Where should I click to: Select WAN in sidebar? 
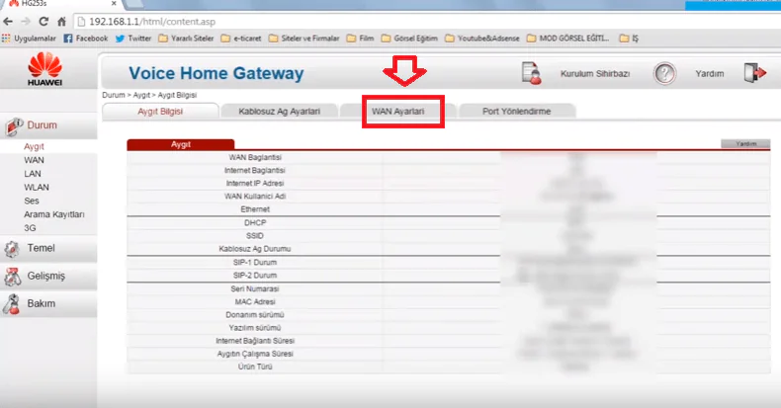click(x=34, y=160)
